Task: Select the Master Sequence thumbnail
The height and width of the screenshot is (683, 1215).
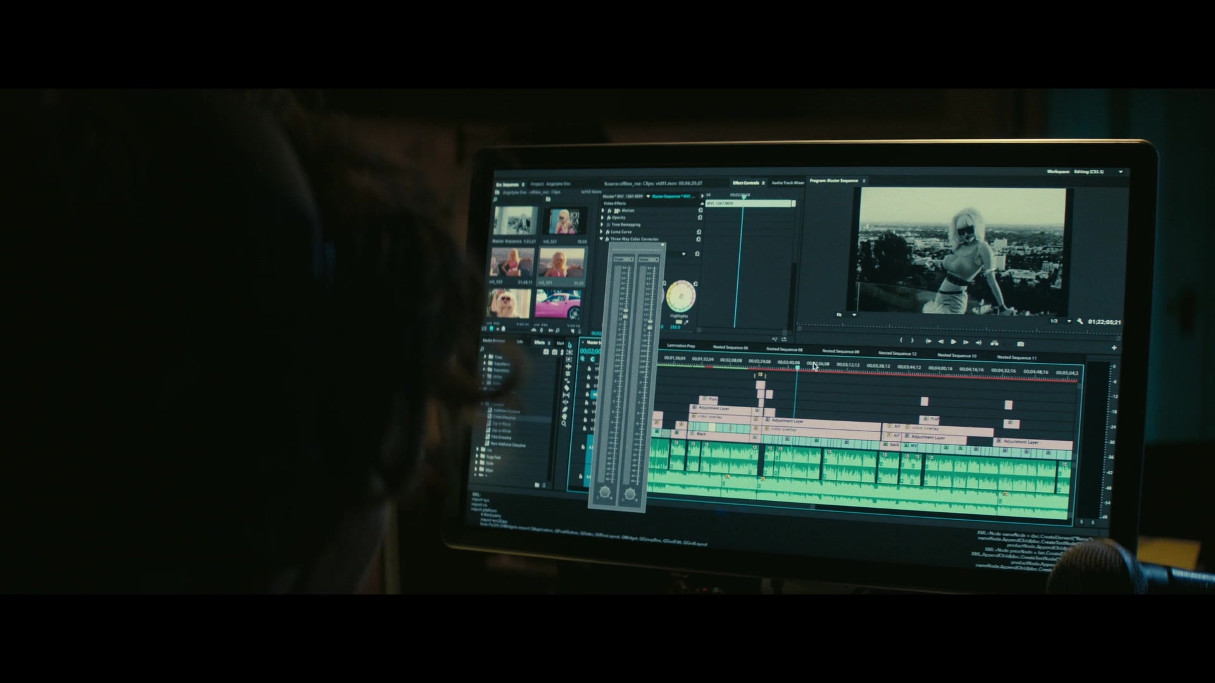Action: coord(515,220)
